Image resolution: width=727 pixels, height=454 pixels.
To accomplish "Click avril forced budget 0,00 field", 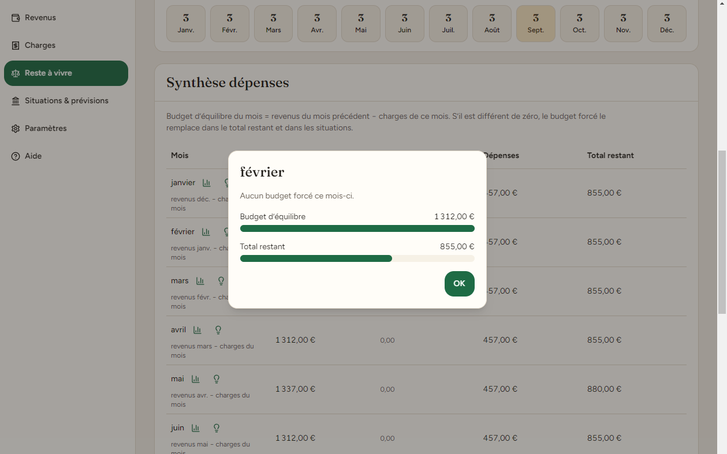I will (387, 340).
